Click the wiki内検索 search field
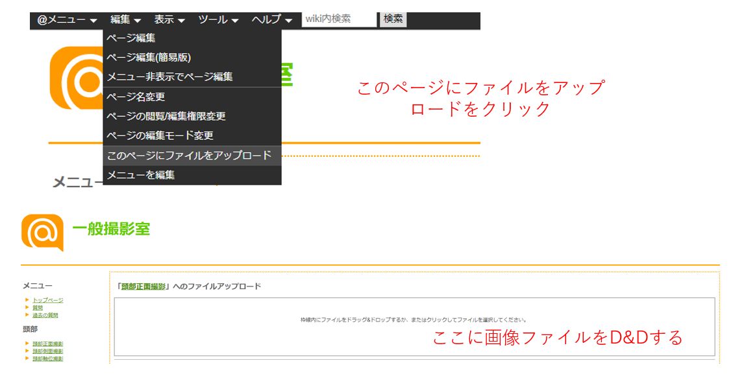746x385 pixels. [339, 19]
